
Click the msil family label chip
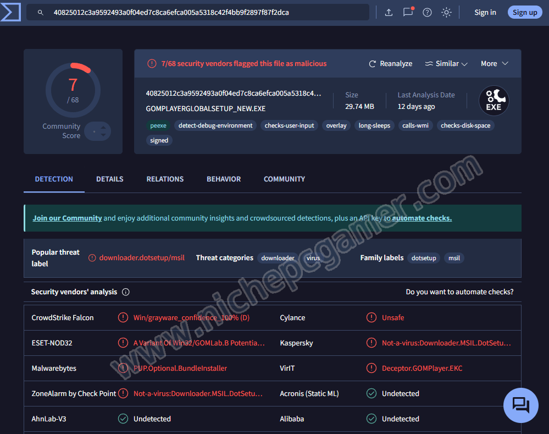click(454, 258)
